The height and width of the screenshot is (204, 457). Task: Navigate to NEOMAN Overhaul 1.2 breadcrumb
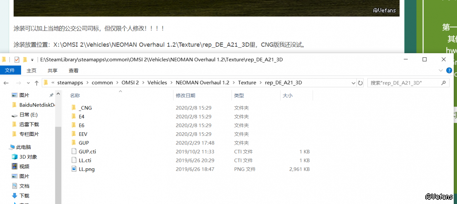tap(203, 83)
